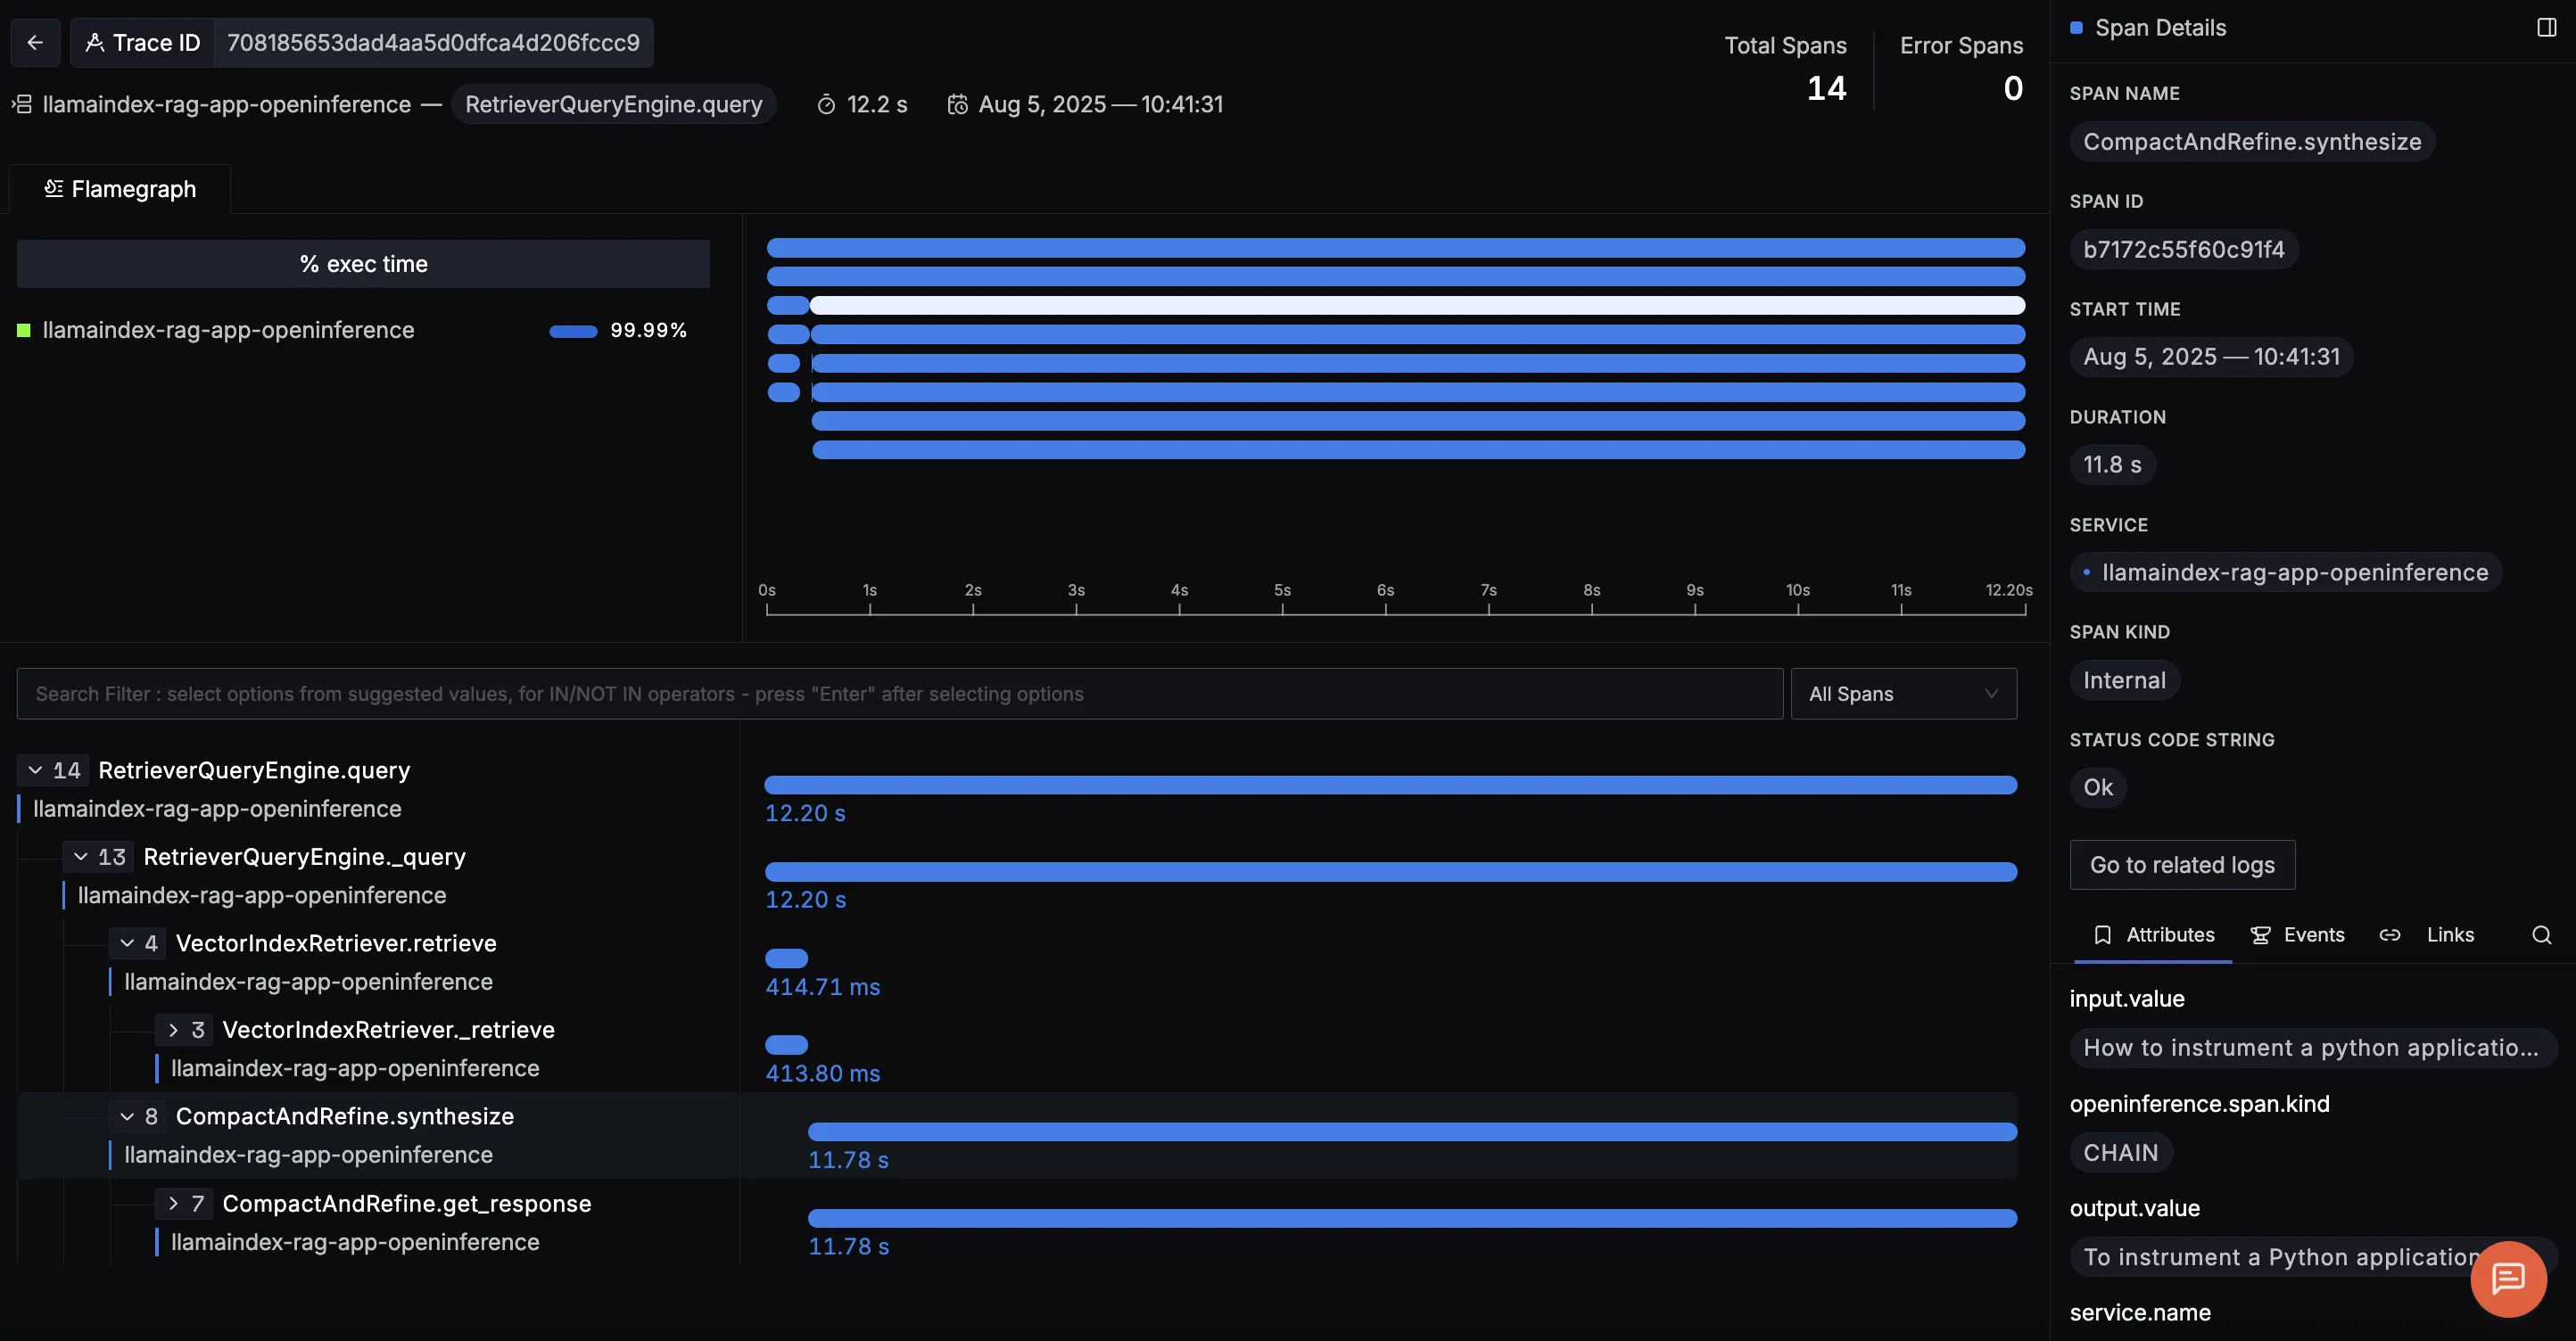Open the attributes search icon
2576x1341 pixels.
tap(2541, 935)
